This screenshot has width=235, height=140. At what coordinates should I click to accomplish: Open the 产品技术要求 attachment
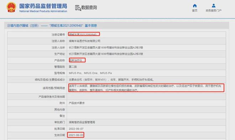pyautogui.click(x=77, y=103)
